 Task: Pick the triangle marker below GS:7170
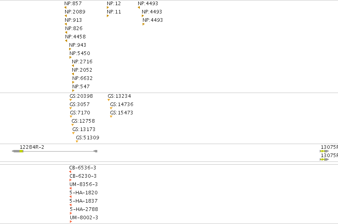tap(71, 117)
